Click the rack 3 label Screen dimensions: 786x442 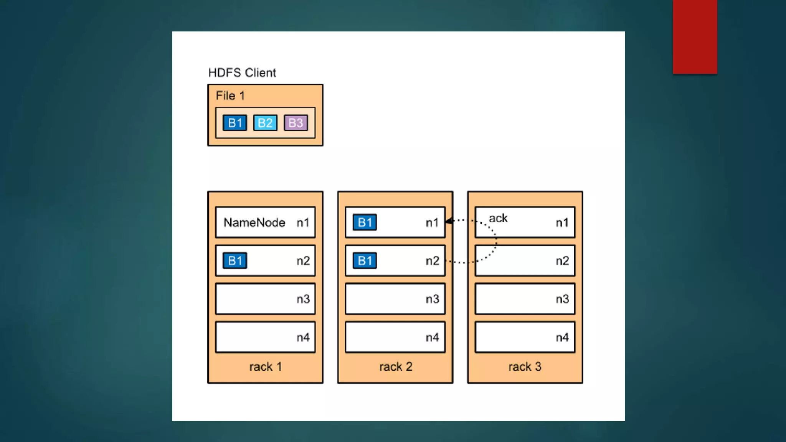pos(525,366)
